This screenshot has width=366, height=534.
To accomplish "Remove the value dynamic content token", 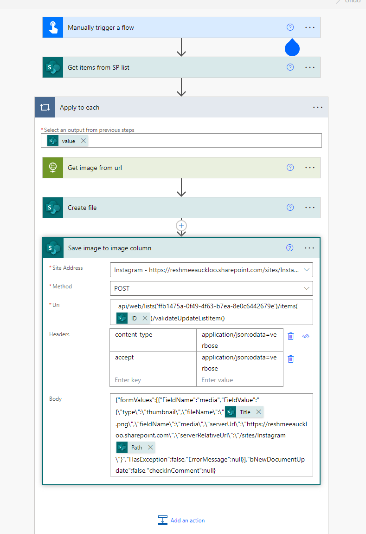I will coord(83,140).
